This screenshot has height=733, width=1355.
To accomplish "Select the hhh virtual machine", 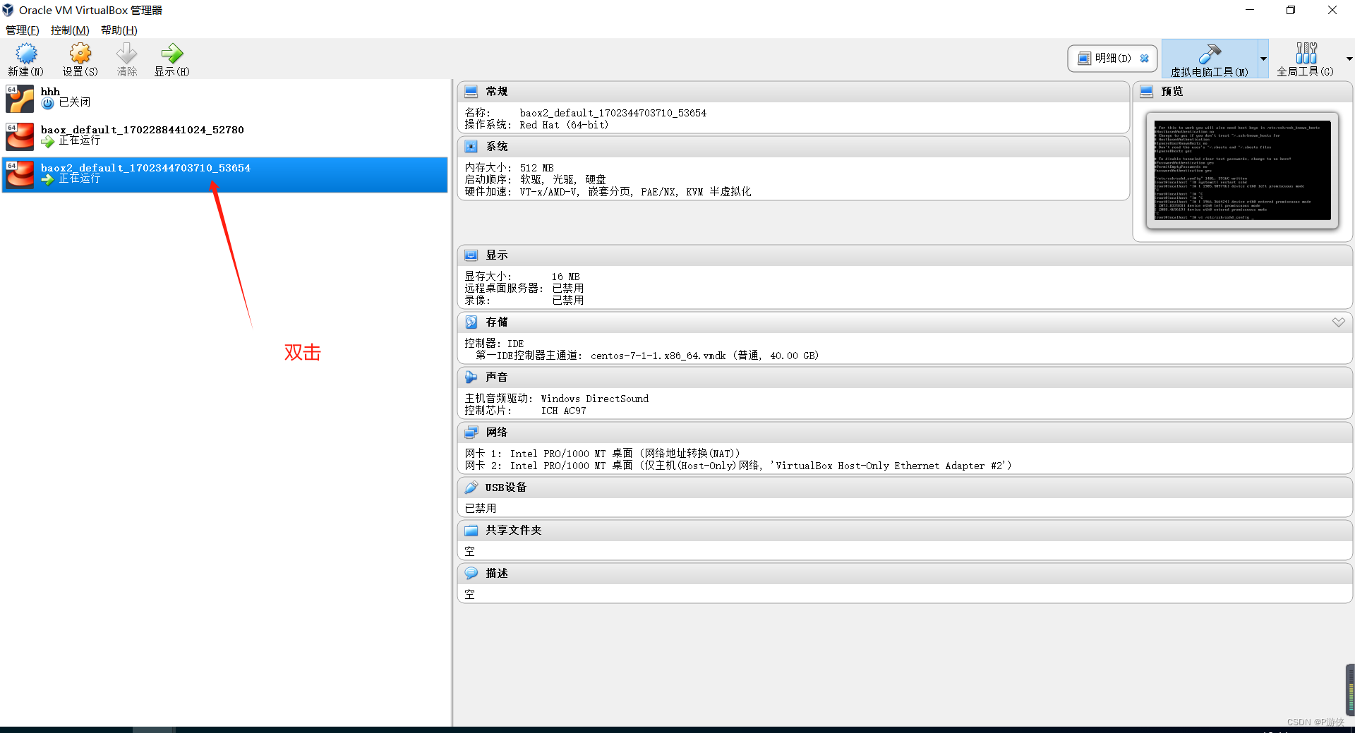I will [225, 99].
